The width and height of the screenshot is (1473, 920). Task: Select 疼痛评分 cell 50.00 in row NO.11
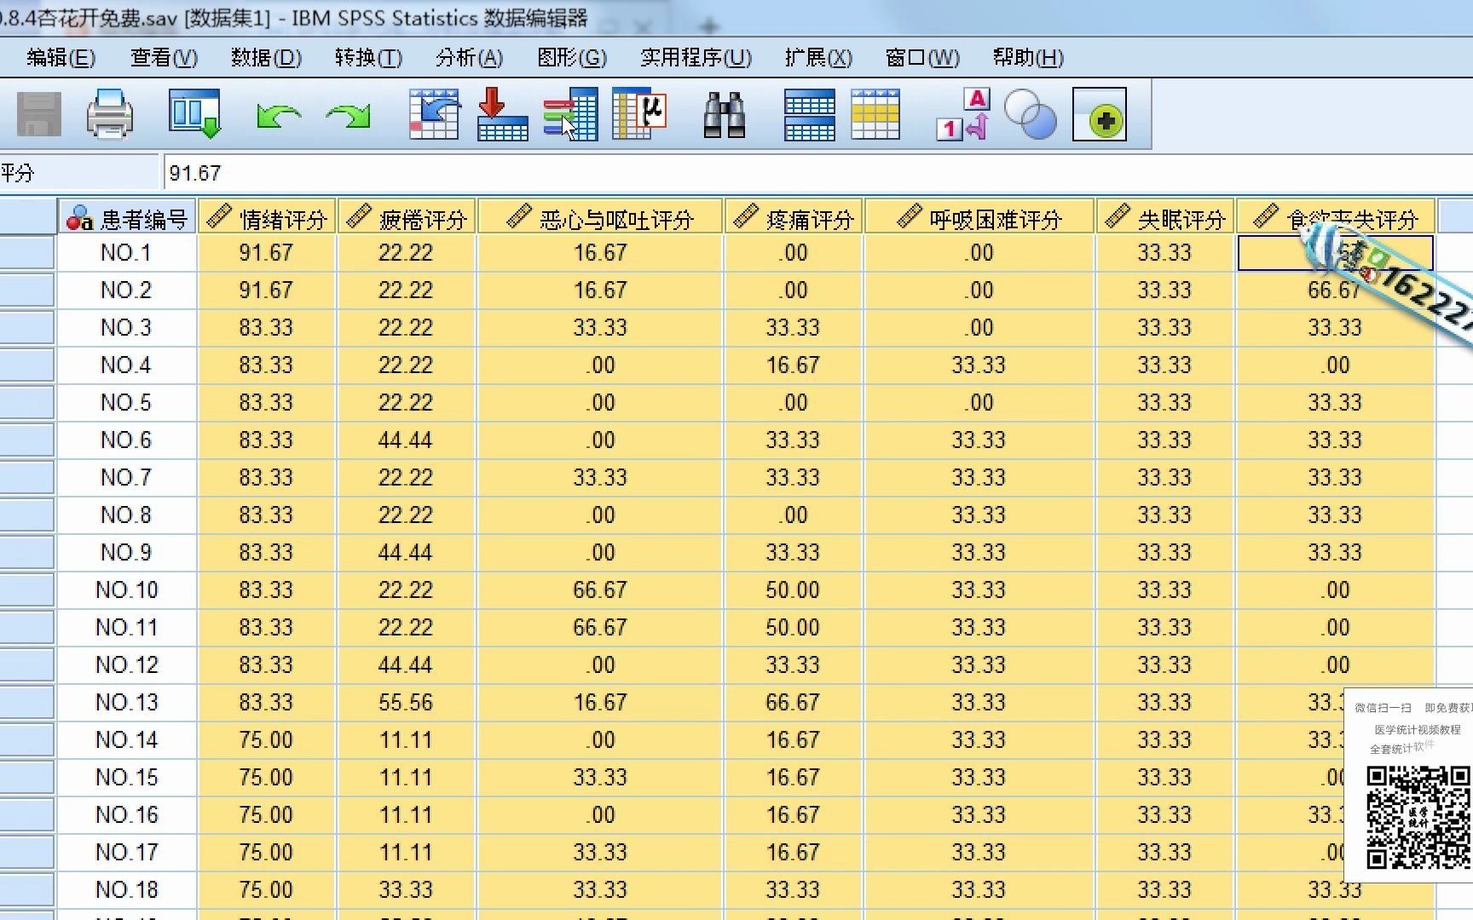[794, 628]
